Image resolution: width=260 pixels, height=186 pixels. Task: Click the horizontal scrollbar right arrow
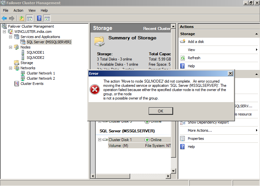click(x=168, y=176)
